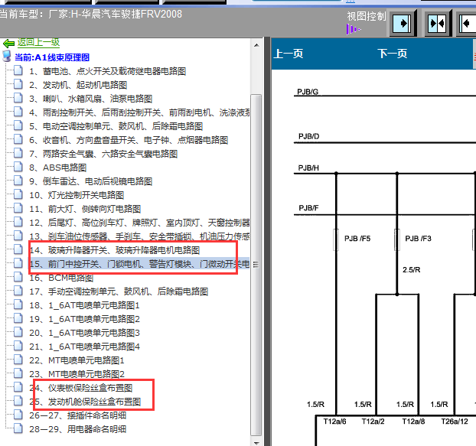Open item 26—27 接插件命名明细
The height and width of the screenshot is (446, 476).
(x=78, y=415)
